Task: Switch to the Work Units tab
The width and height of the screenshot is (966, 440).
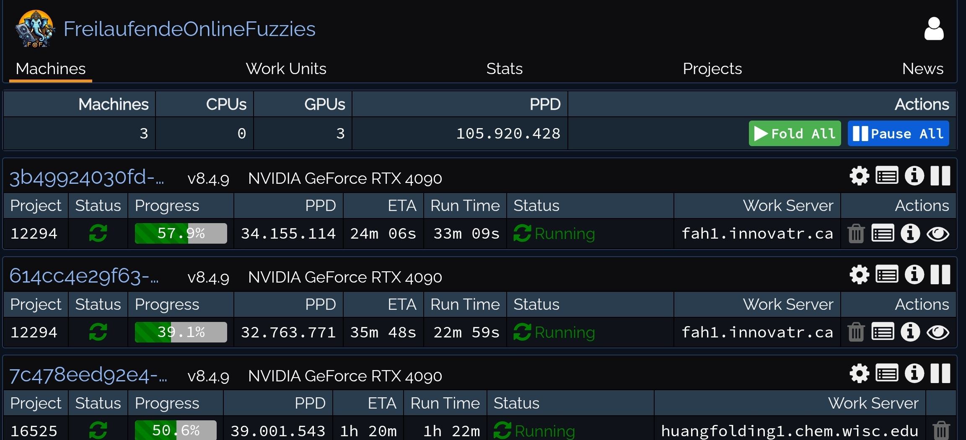Action: point(286,69)
